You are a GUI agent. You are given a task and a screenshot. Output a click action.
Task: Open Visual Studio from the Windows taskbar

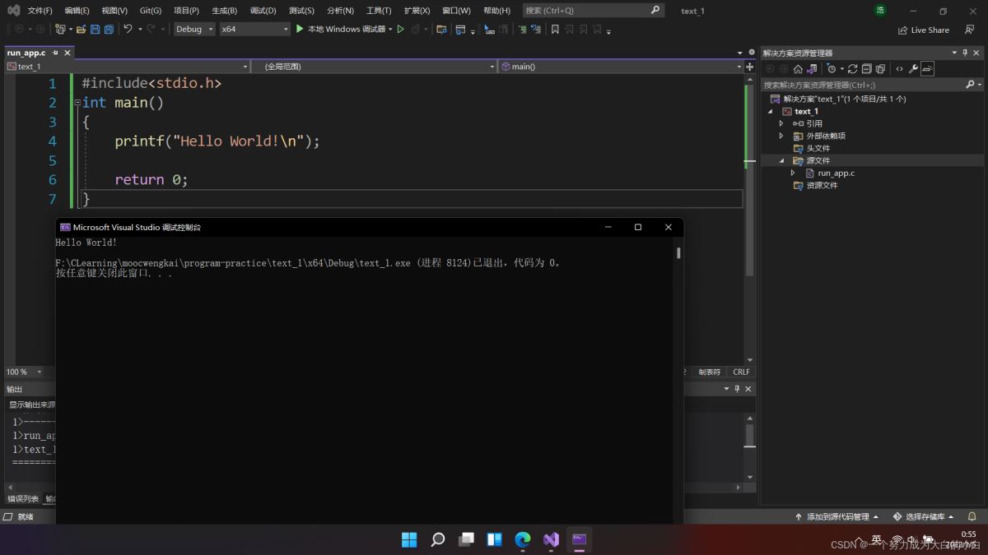pyautogui.click(x=551, y=539)
